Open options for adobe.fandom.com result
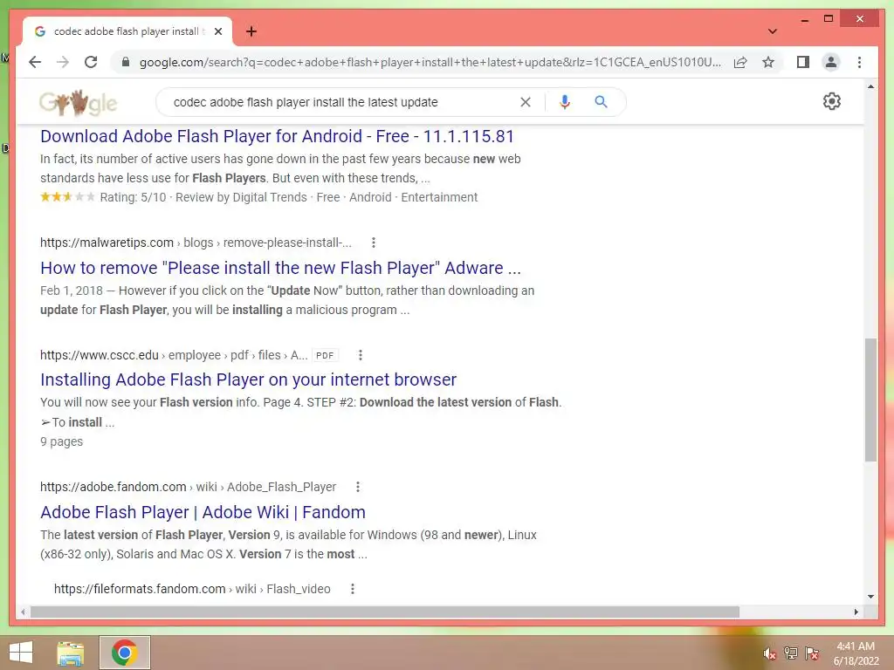894x670 pixels. click(x=357, y=487)
